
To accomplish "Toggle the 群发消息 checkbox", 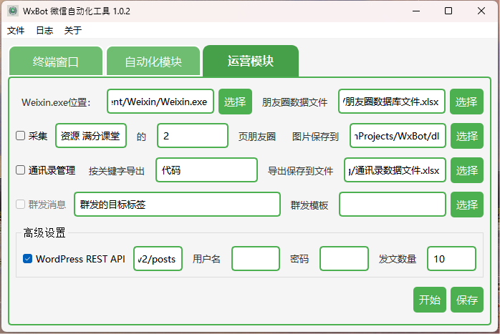I will [x=20, y=204].
